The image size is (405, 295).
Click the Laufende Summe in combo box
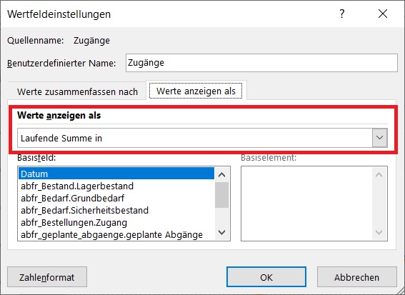coord(202,138)
